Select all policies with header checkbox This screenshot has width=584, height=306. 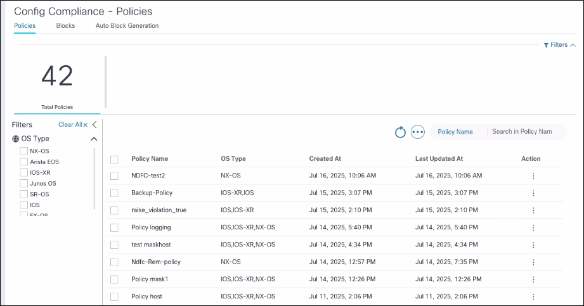coord(114,159)
